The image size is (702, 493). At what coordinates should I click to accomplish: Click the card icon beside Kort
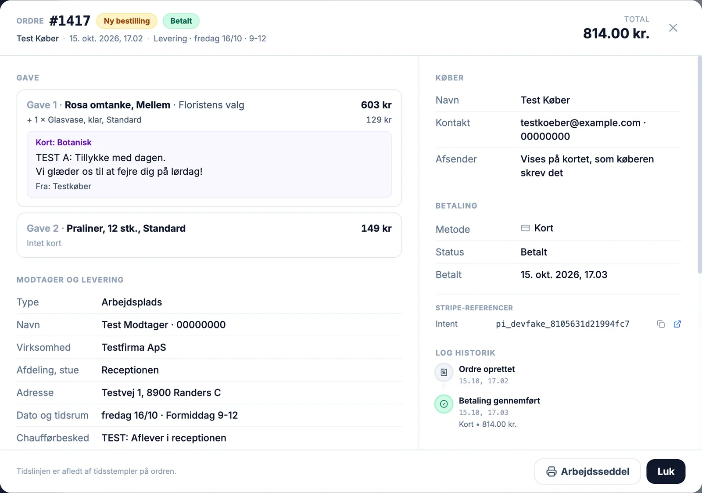coord(525,228)
